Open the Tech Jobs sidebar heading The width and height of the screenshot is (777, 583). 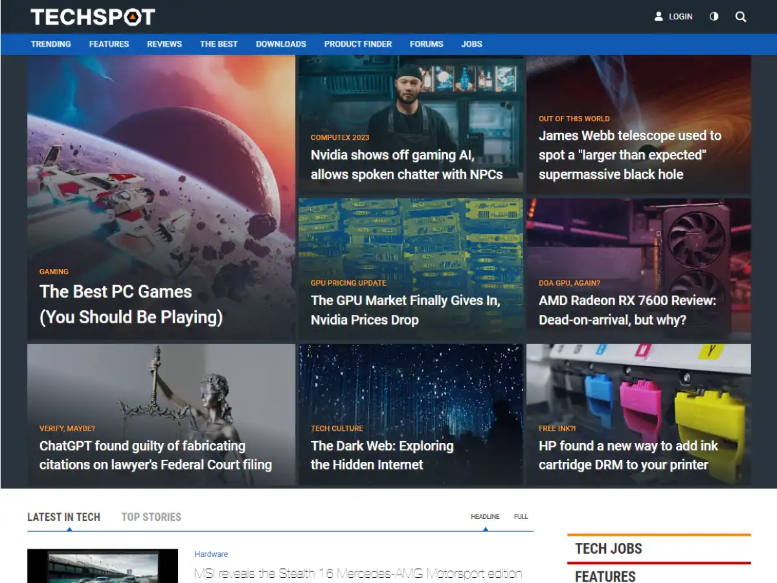609,549
